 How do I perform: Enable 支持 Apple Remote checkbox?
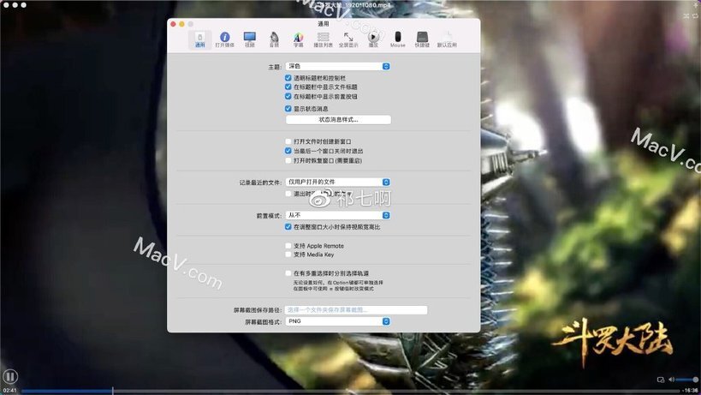(x=288, y=246)
